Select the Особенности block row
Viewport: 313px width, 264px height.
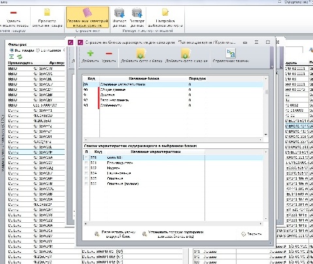(x=173, y=105)
